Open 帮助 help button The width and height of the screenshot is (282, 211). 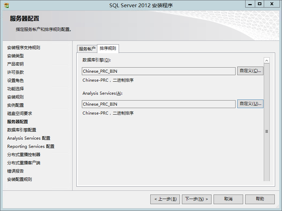260,199
